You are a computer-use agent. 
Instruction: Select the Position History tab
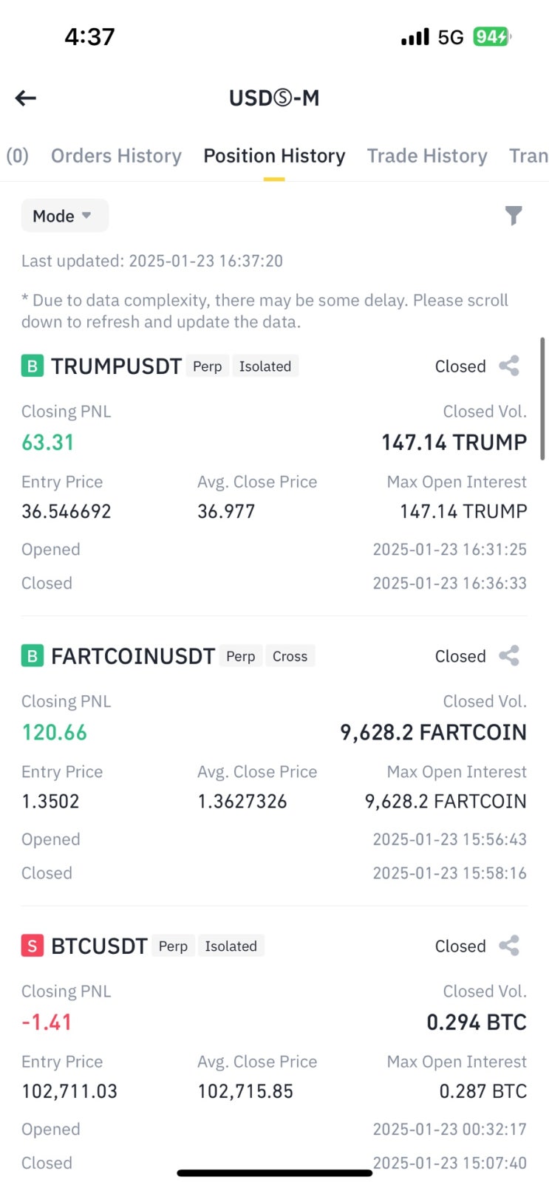274,156
